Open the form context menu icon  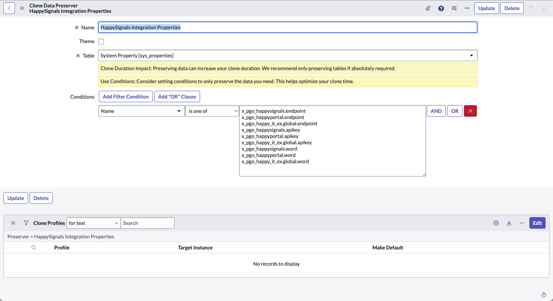click(22, 8)
